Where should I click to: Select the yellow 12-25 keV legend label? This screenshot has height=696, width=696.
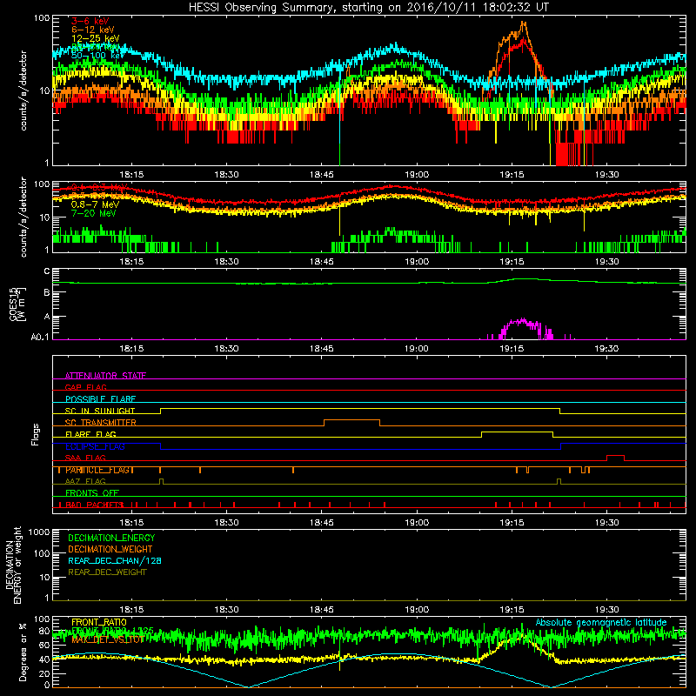tap(96, 38)
